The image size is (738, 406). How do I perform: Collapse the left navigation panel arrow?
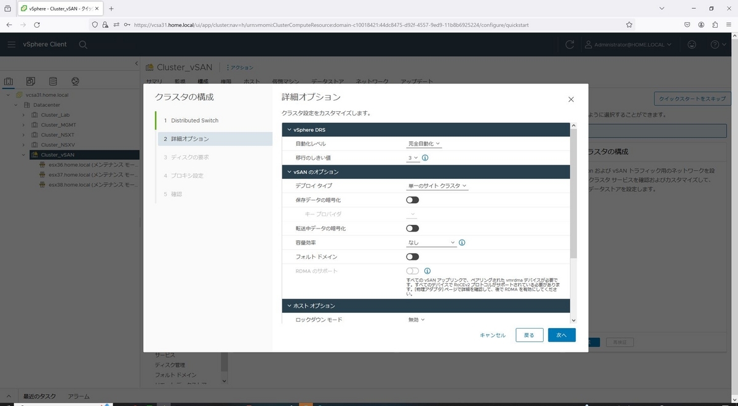(137, 64)
